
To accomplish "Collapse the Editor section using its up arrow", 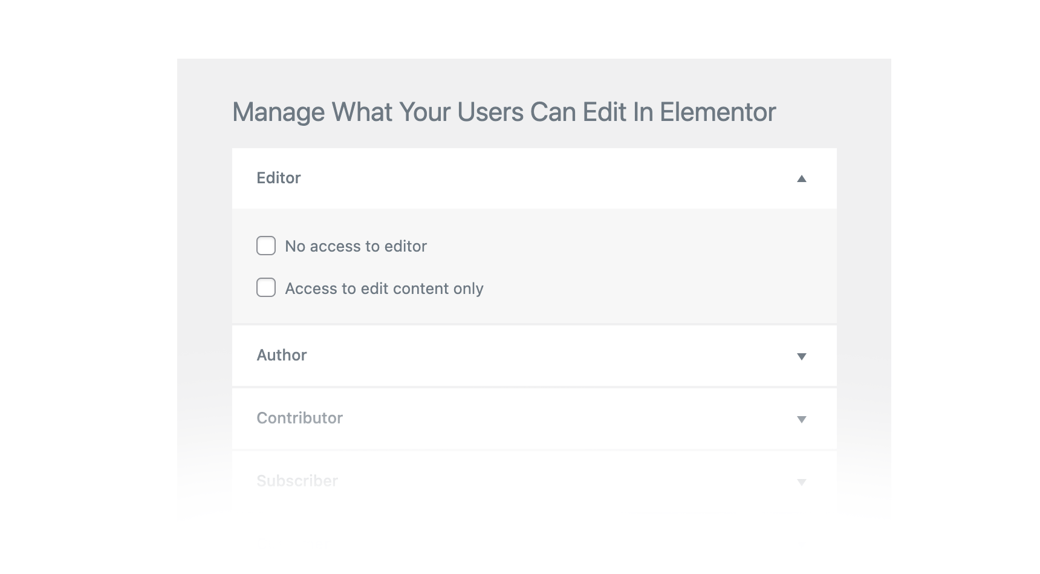I will coord(801,178).
